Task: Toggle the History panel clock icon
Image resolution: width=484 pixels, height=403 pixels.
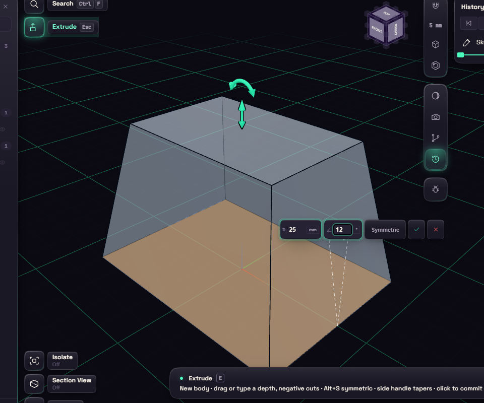Action: click(x=435, y=159)
